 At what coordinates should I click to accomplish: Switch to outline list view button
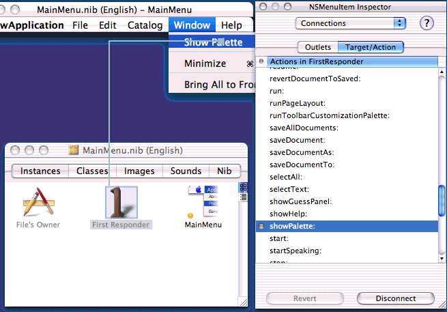(x=242, y=197)
